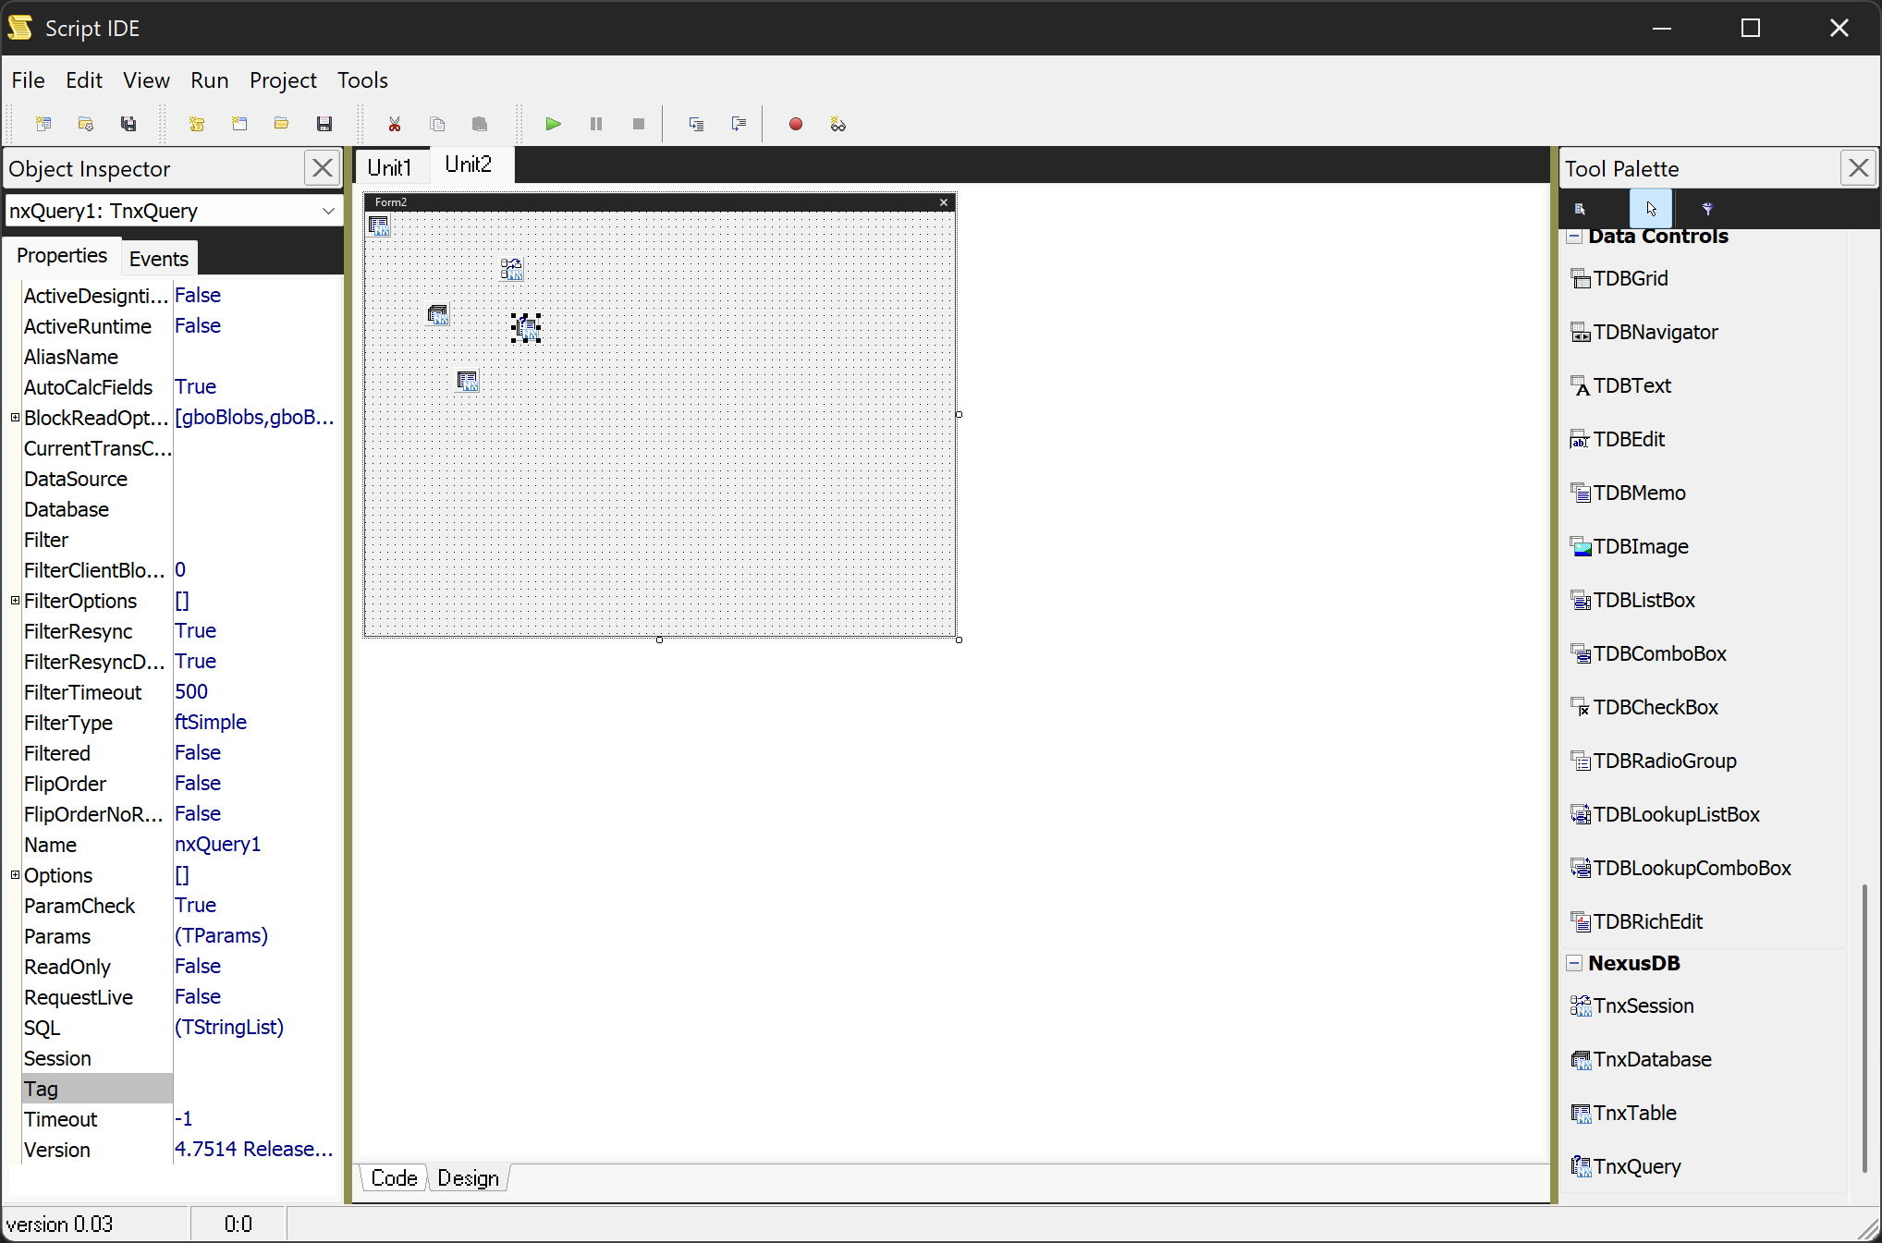The image size is (1882, 1243).
Task: Select the top-left component icon on Form2
Action: point(379,225)
